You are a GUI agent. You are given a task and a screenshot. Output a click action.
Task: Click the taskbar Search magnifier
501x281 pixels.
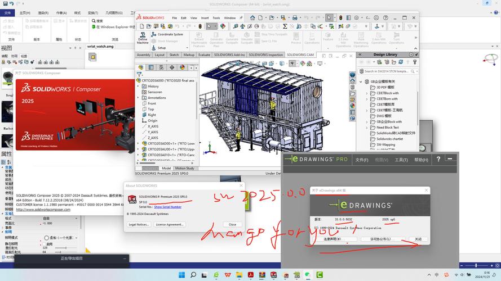(x=193, y=275)
